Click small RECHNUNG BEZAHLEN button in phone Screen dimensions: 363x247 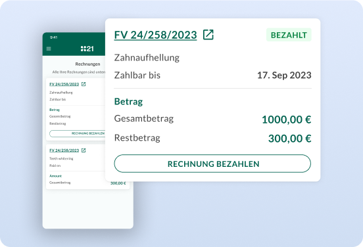pyautogui.click(x=78, y=133)
